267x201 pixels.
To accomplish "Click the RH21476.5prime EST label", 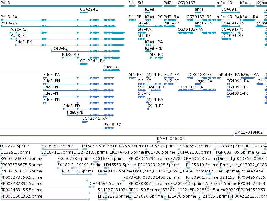I will coord(180,196).
